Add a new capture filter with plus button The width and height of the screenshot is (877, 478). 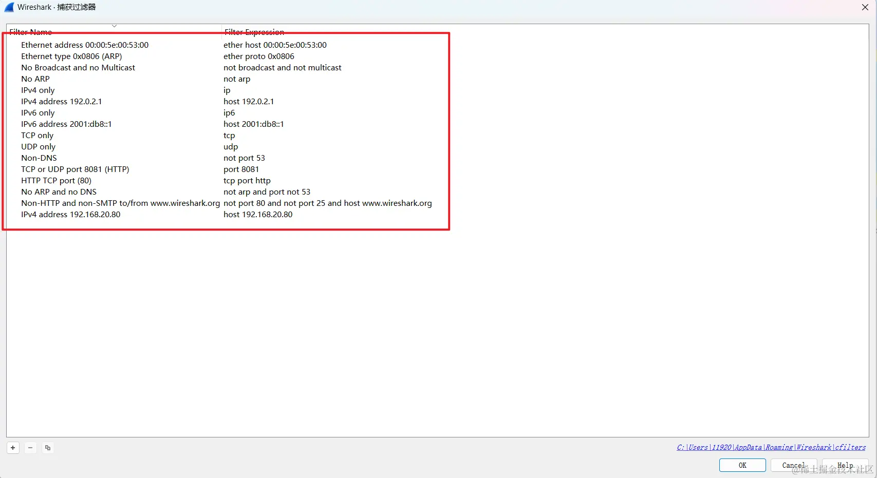(13, 448)
